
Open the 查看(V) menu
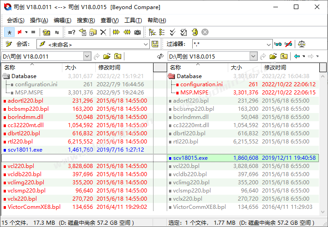[109, 20]
